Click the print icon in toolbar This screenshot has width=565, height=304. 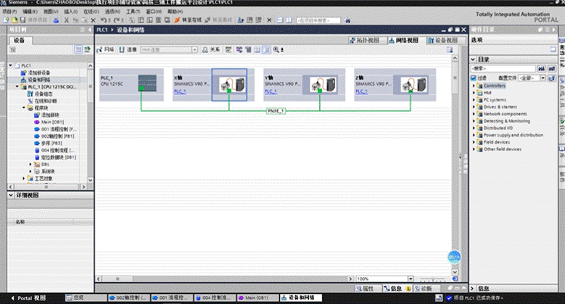(x=56, y=20)
